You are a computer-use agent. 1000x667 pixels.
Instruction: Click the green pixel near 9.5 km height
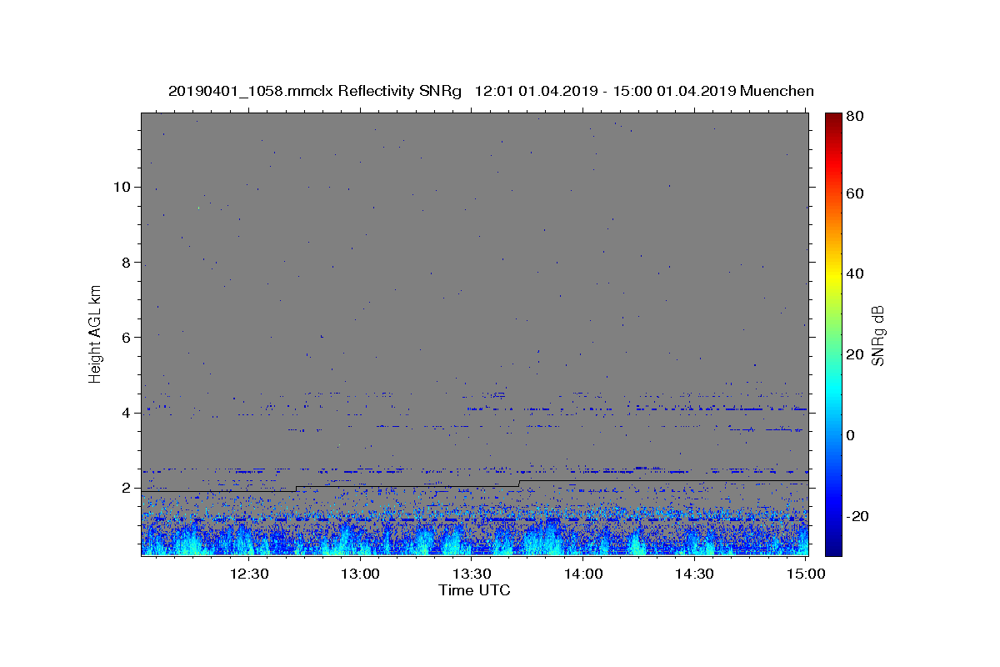click(x=198, y=208)
